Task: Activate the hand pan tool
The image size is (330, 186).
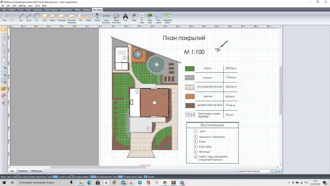Action: pyautogui.click(x=4, y=59)
